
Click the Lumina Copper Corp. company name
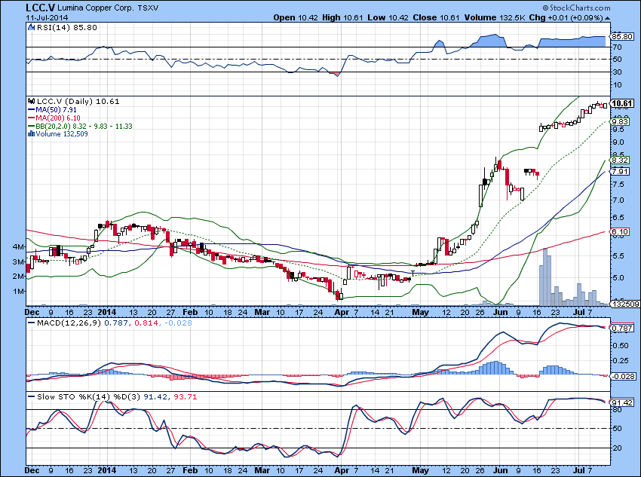95,8
